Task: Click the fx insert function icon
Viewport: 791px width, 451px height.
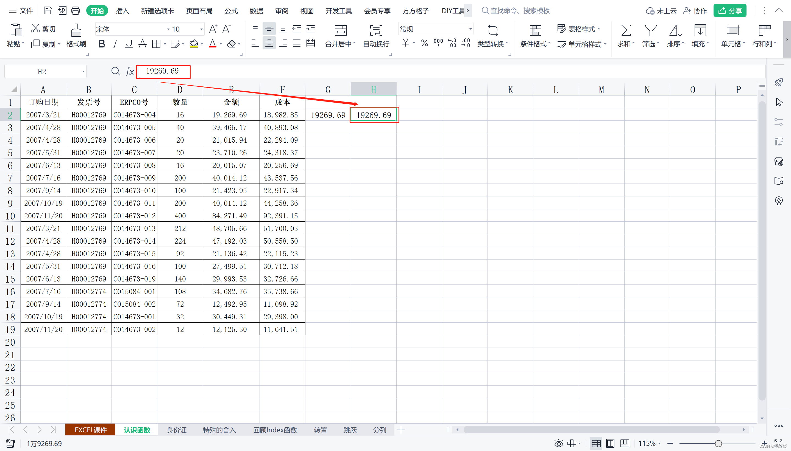Action: pos(130,72)
